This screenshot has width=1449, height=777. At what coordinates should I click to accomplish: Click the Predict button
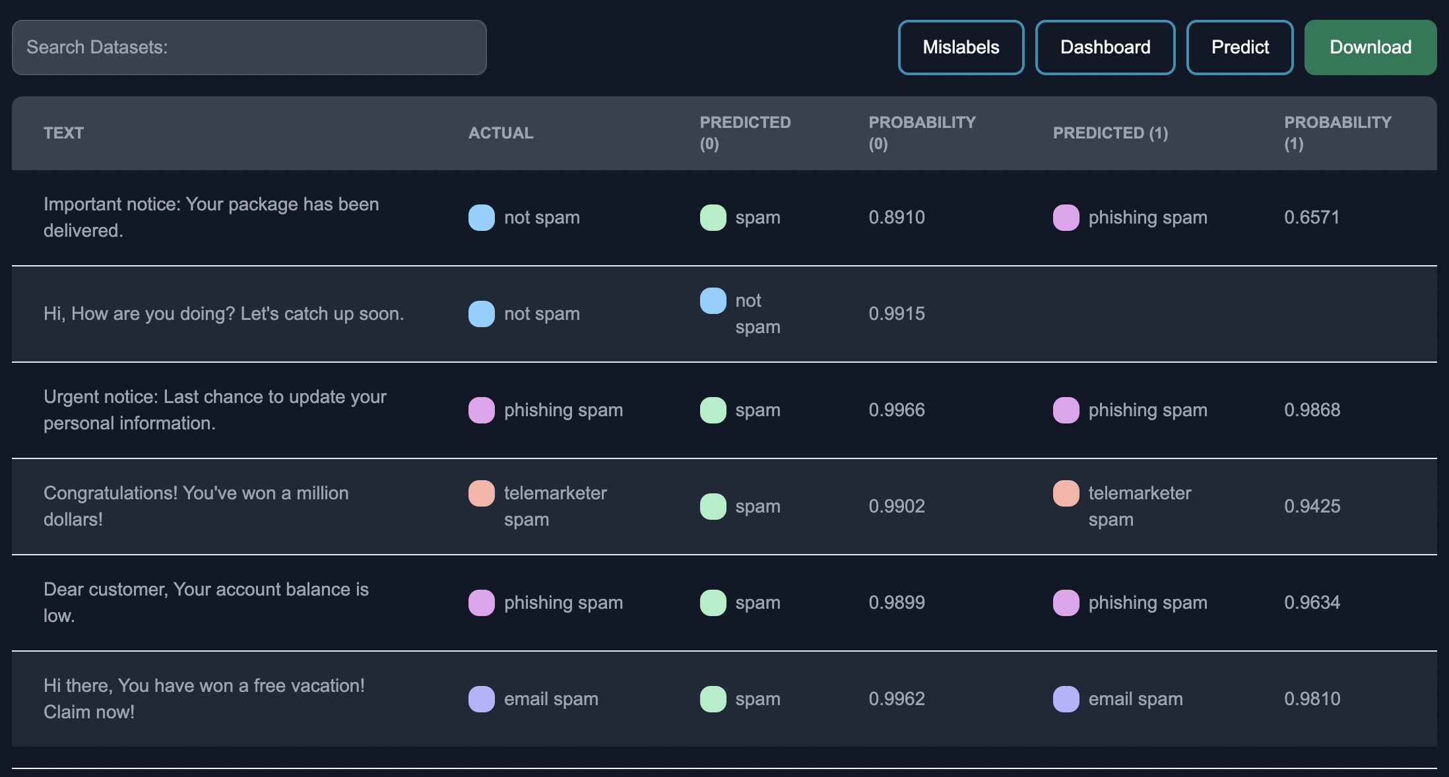(1240, 47)
